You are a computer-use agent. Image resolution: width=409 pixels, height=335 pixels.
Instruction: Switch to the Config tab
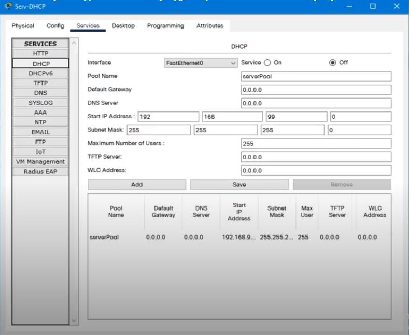55,26
